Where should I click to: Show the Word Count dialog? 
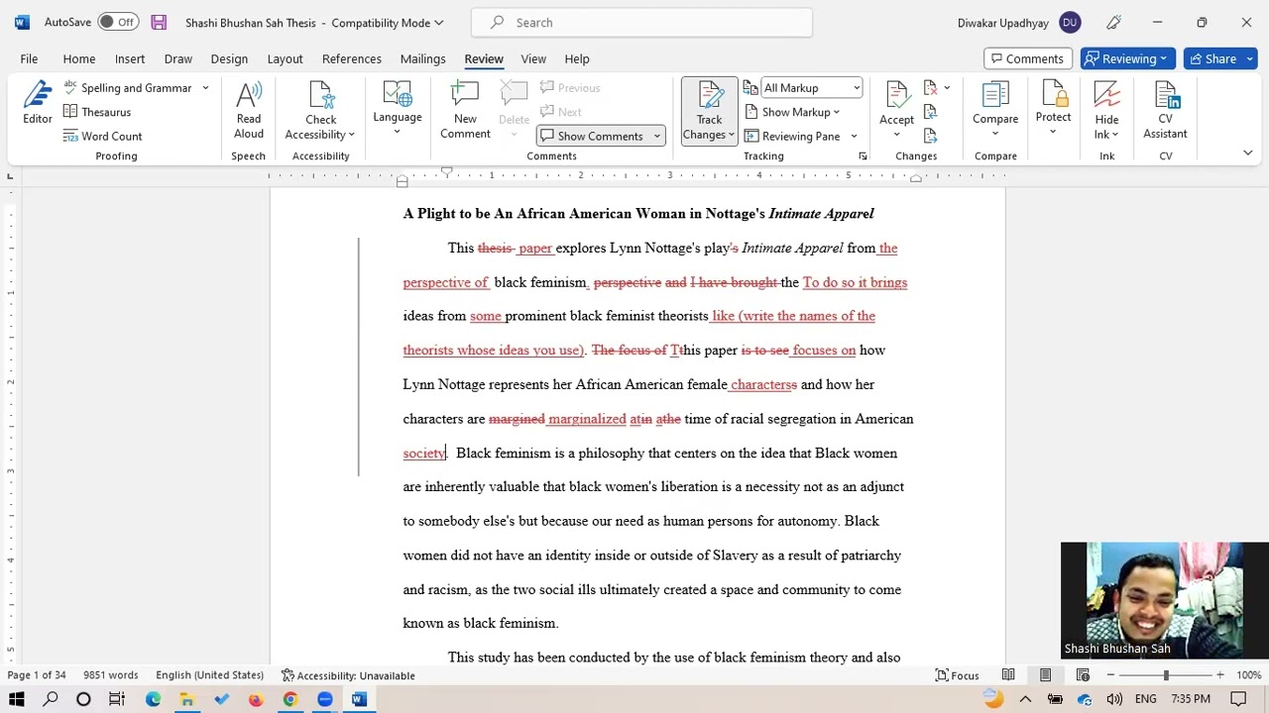point(102,136)
